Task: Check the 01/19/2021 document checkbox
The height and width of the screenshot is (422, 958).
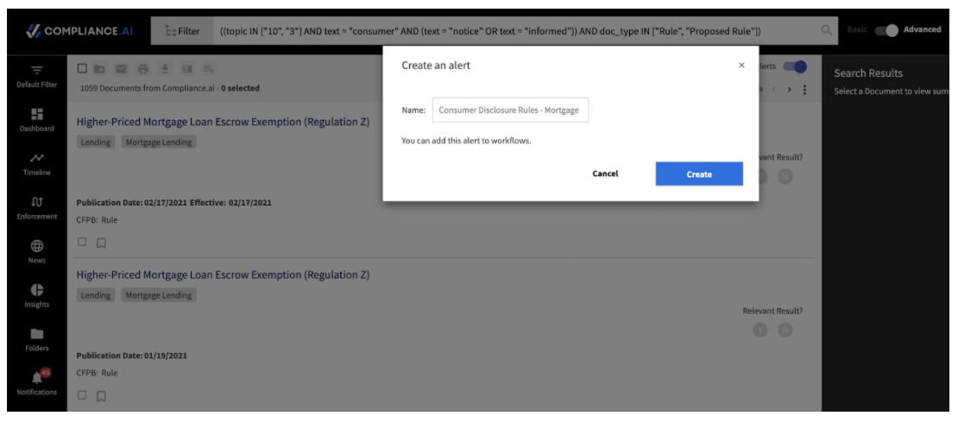Action: (x=82, y=395)
